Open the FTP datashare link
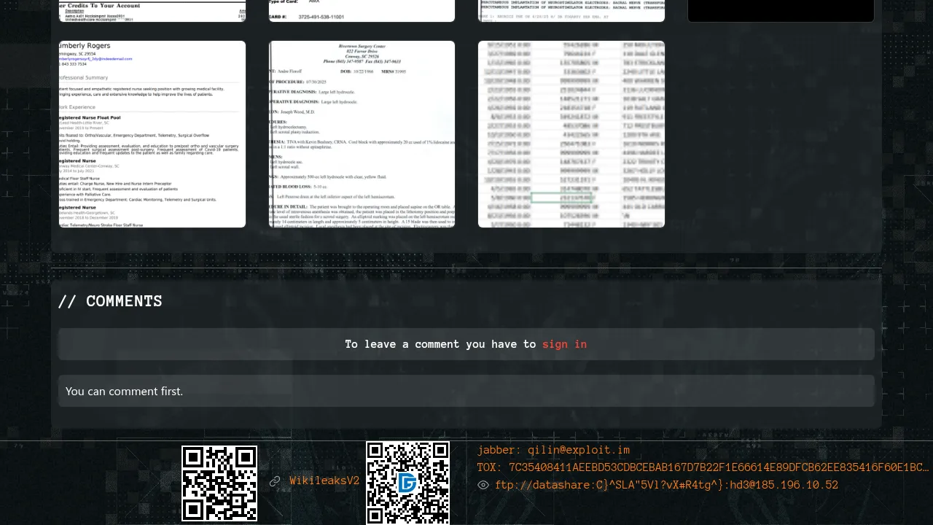 point(666,485)
